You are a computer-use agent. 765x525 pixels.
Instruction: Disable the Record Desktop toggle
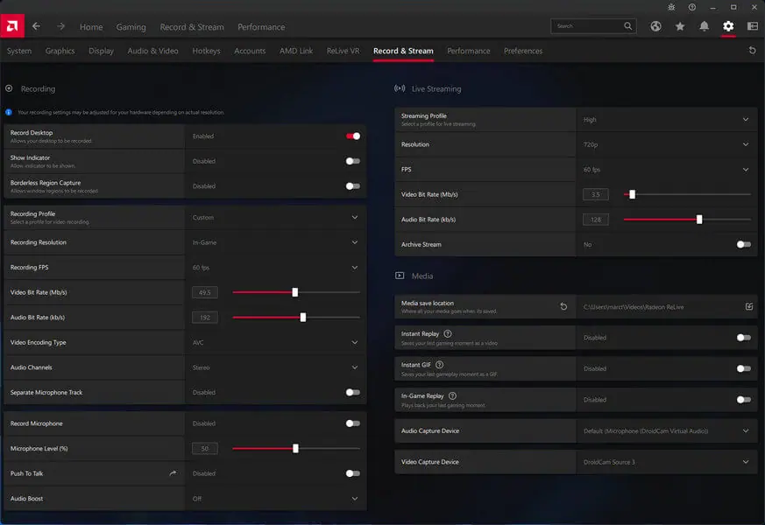(x=353, y=136)
